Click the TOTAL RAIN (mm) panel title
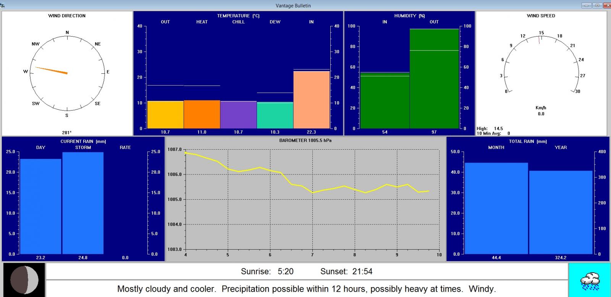This screenshot has height=297, width=611. 528,141
